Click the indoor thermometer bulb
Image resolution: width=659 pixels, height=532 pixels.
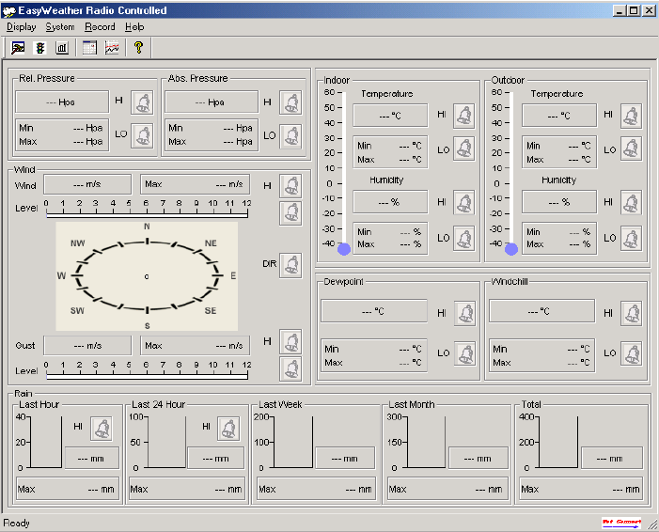[344, 249]
